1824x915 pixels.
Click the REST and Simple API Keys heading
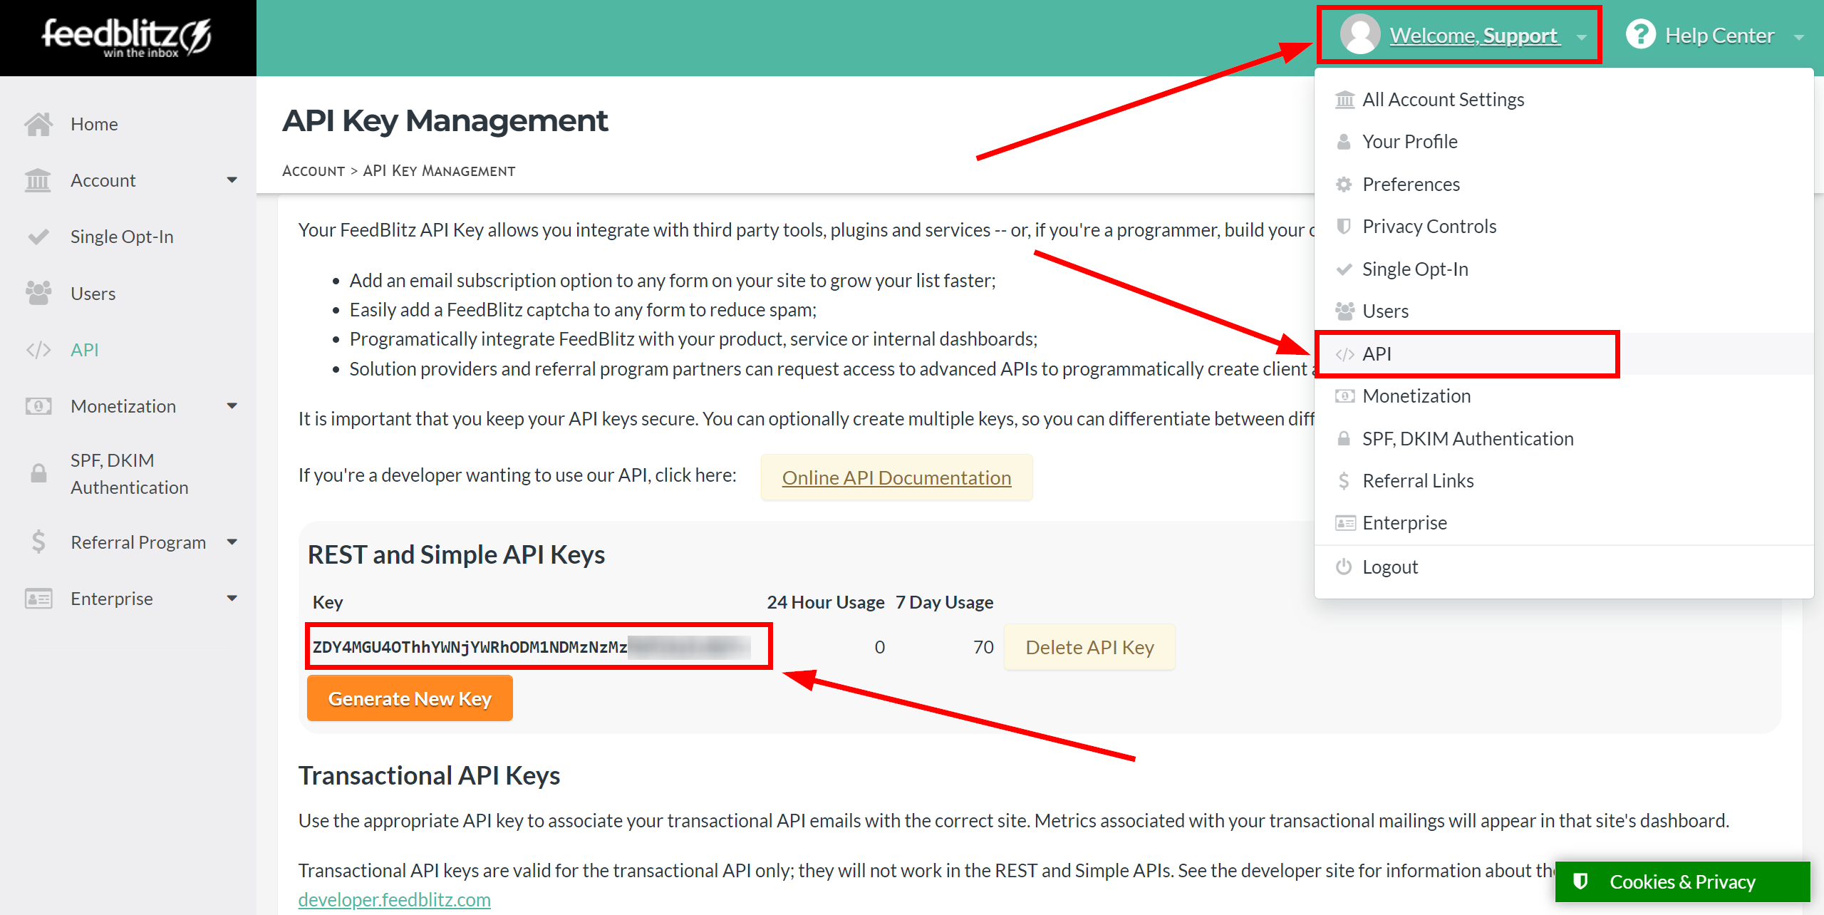456,554
